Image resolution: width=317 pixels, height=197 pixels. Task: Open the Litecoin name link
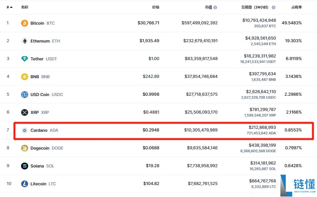tap(38, 184)
